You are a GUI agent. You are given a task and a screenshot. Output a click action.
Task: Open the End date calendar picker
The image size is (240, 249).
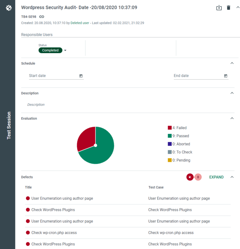coord(226,76)
